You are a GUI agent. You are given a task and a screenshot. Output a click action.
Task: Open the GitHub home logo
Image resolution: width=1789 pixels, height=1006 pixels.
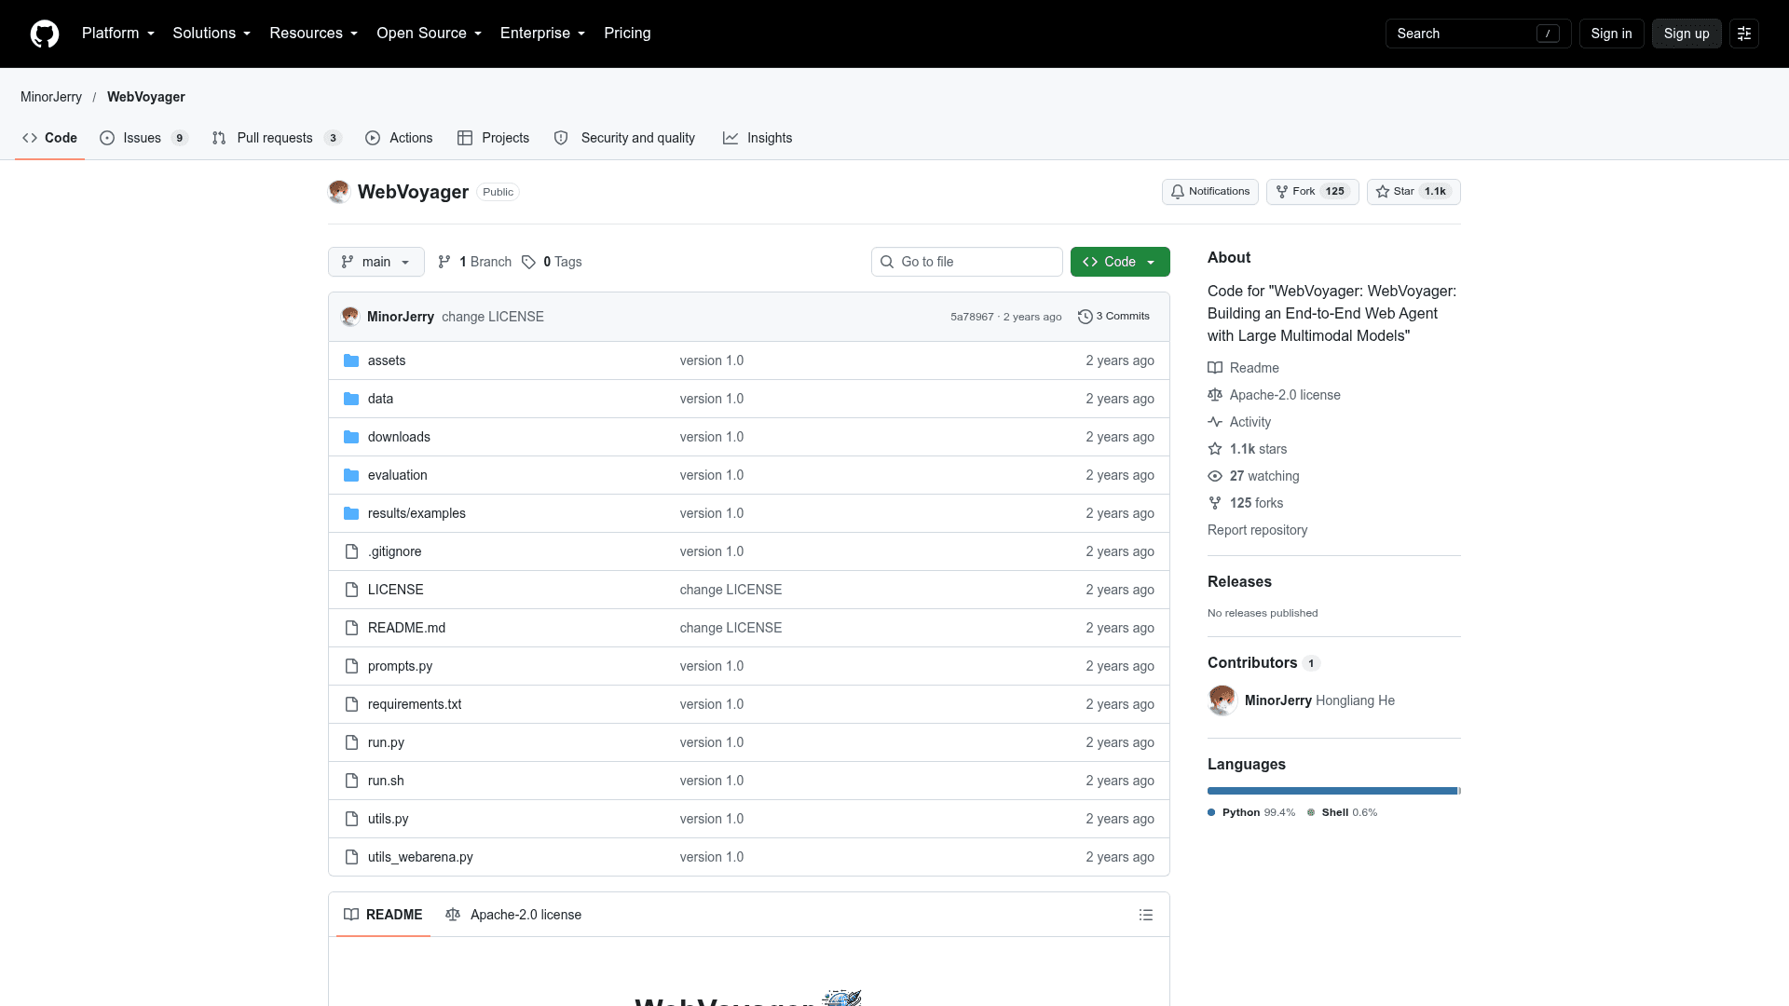pos(45,34)
